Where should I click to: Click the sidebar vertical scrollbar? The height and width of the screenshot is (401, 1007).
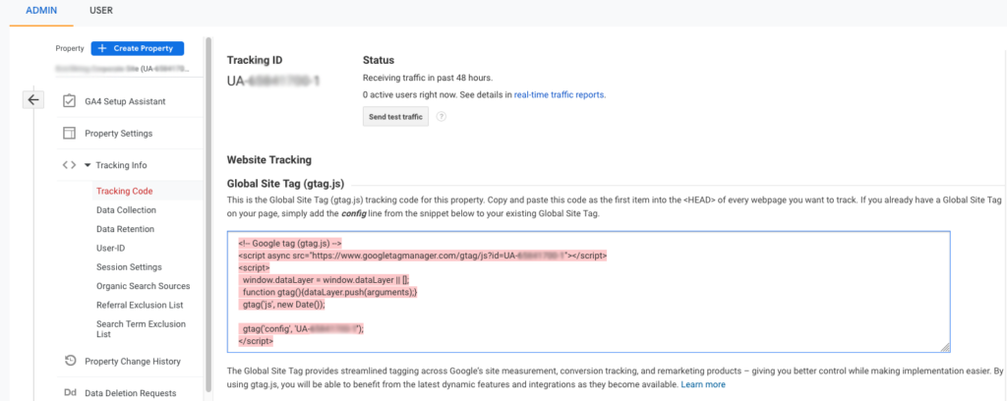(x=207, y=215)
